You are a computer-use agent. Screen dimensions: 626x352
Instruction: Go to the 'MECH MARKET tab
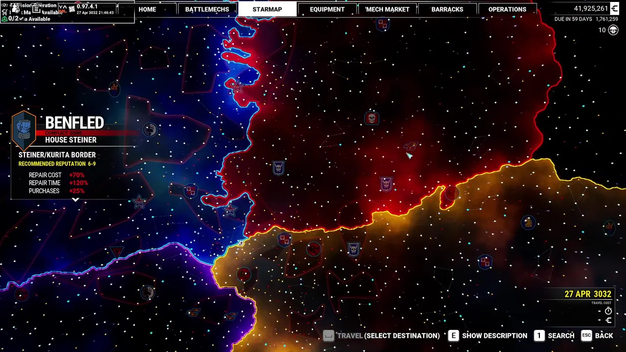pyautogui.click(x=387, y=9)
